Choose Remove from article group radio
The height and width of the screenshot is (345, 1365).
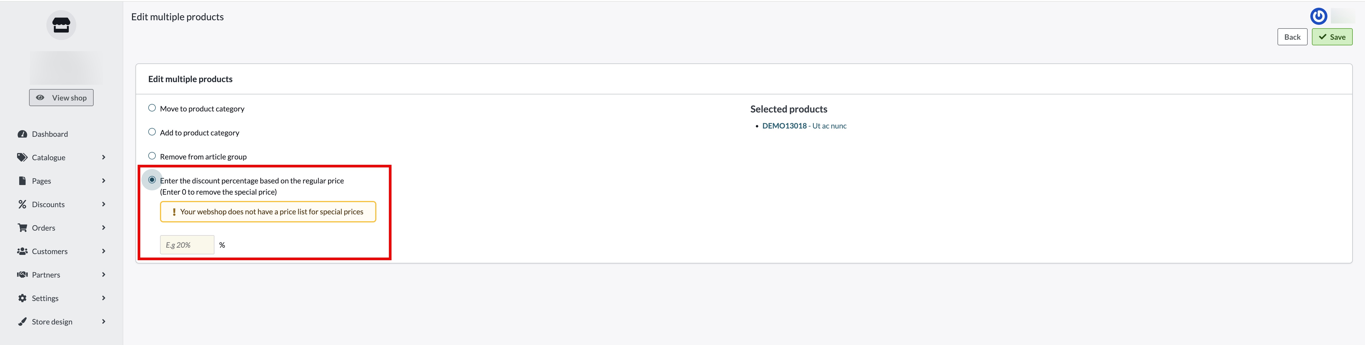pyautogui.click(x=152, y=156)
